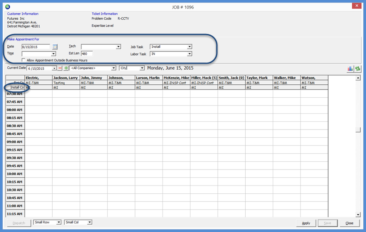Click the MI-INSP Cont cell under McKenzie, Mike

[x=176, y=83]
